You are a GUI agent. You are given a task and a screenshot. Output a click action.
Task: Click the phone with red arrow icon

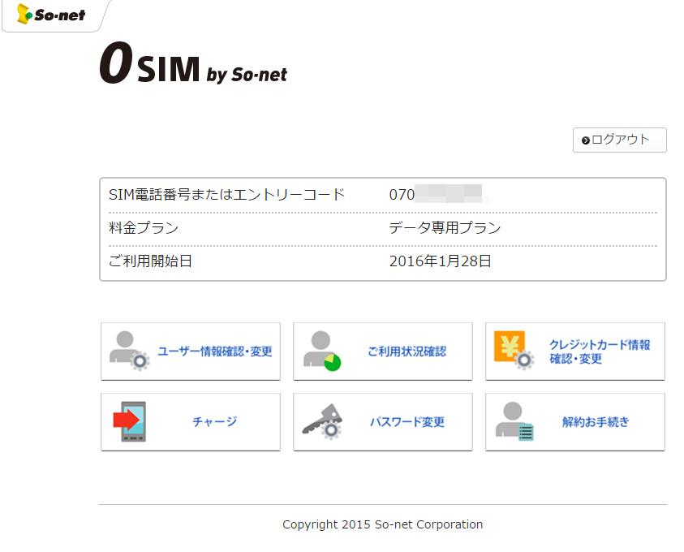point(130,421)
